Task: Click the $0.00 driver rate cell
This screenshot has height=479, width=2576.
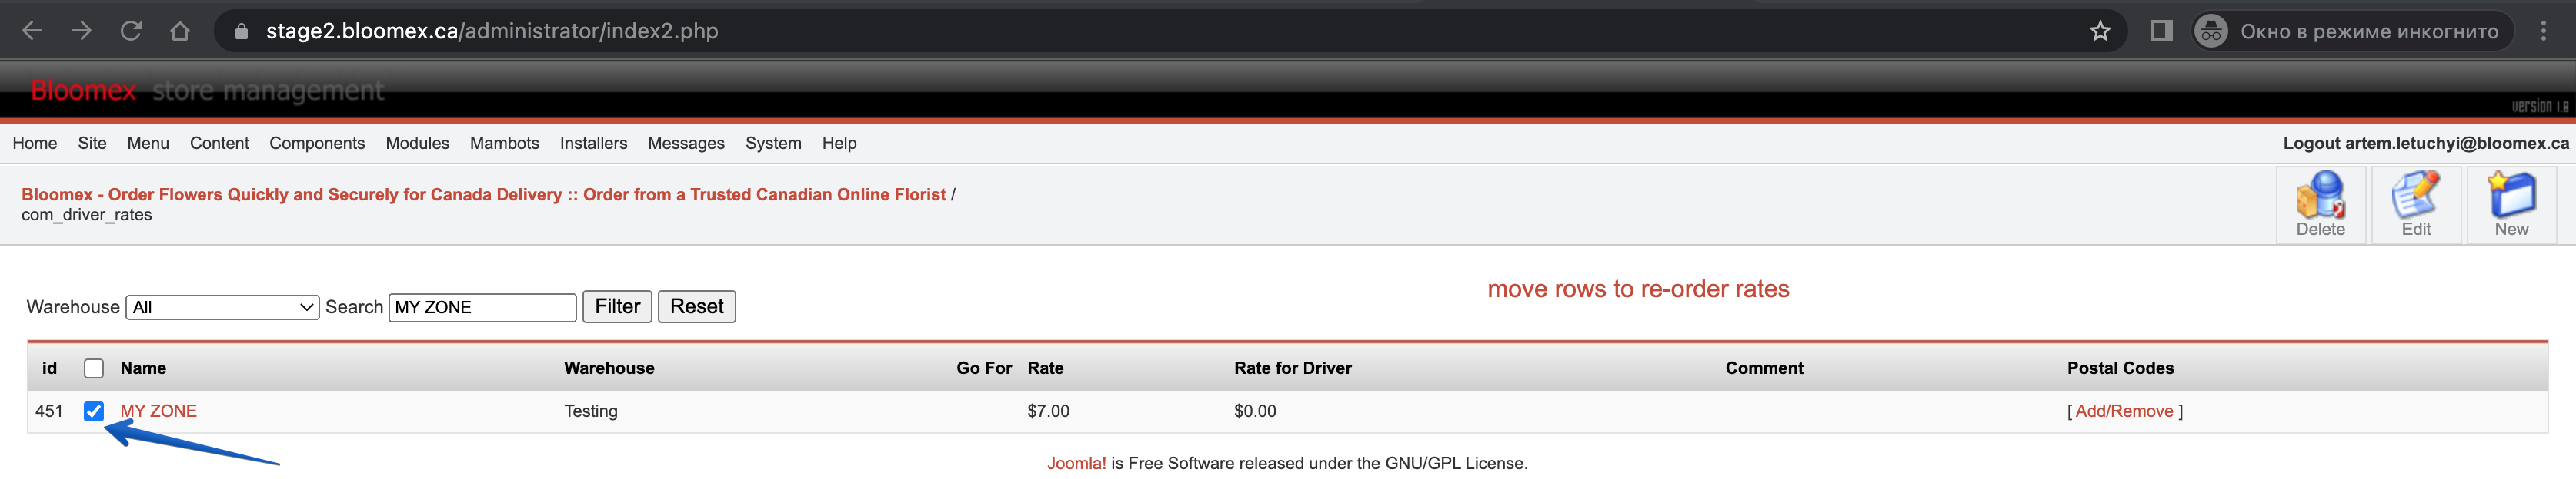Action: [1254, 411]
